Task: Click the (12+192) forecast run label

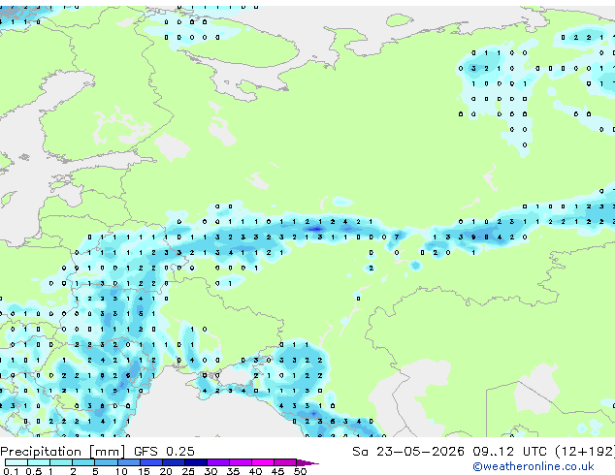Action: (x=585, y=452)
